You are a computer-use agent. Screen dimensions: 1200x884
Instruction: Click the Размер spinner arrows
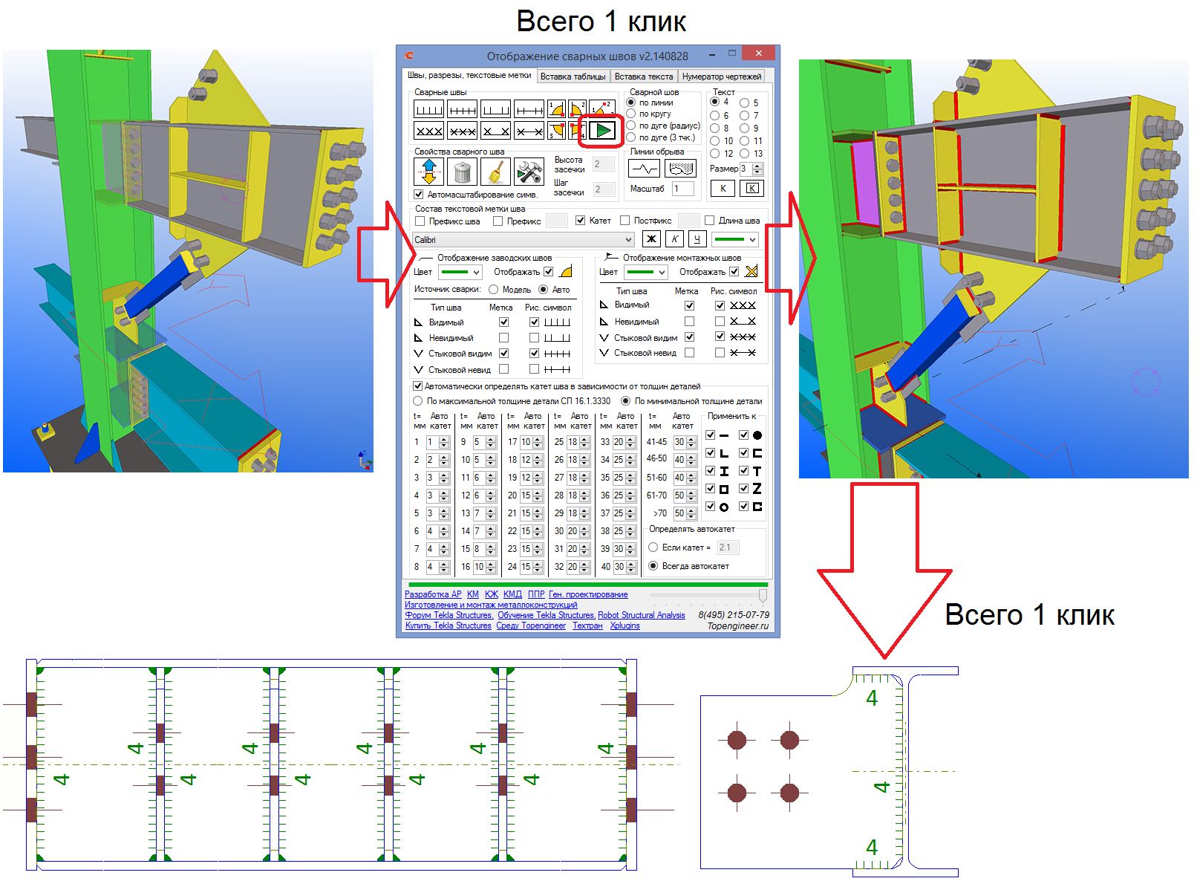[759, 169]
